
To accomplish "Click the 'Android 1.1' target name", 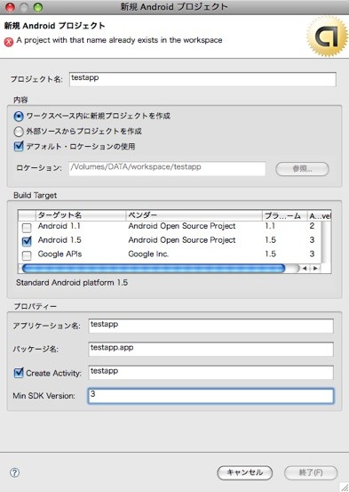I will pyautogui.click(x=59, y=226).
